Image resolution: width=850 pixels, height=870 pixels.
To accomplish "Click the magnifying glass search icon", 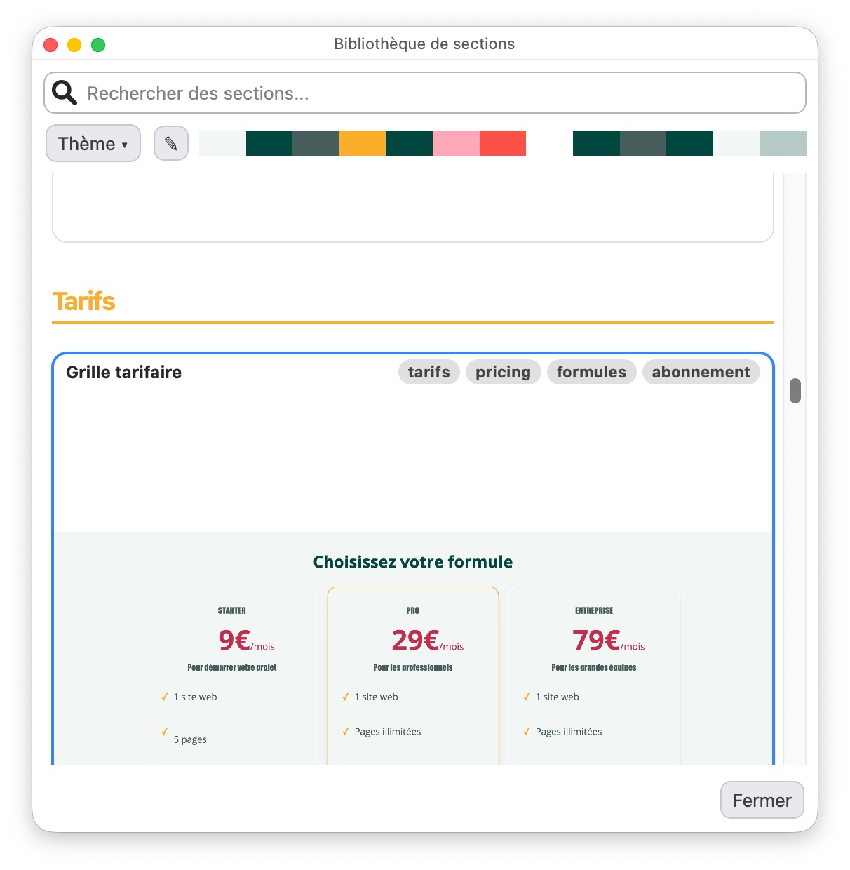I will point(65,93).
